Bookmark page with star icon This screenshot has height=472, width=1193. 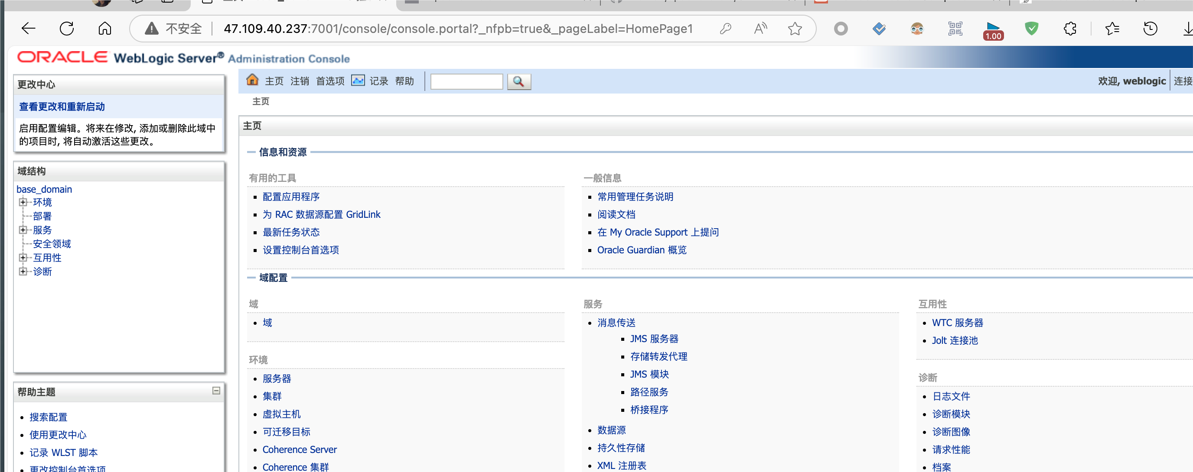coord(795,29)
